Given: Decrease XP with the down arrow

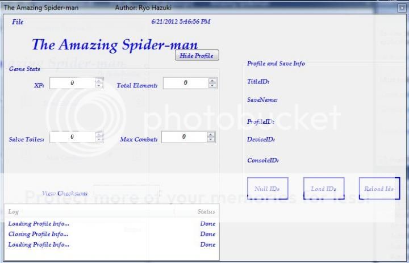Looking at the screenshot, I should [99, 86].
